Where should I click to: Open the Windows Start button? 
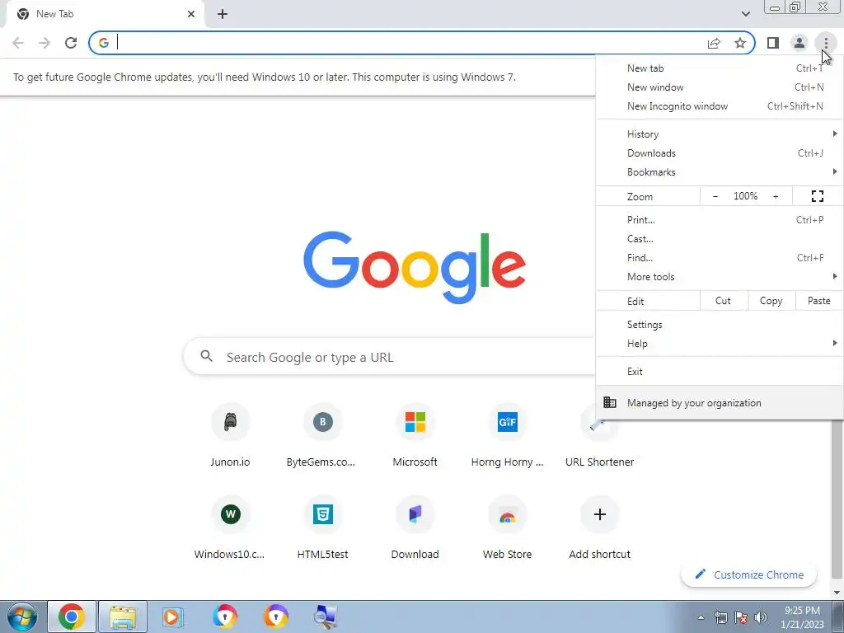pyautogui.click(x=21, y=617)
